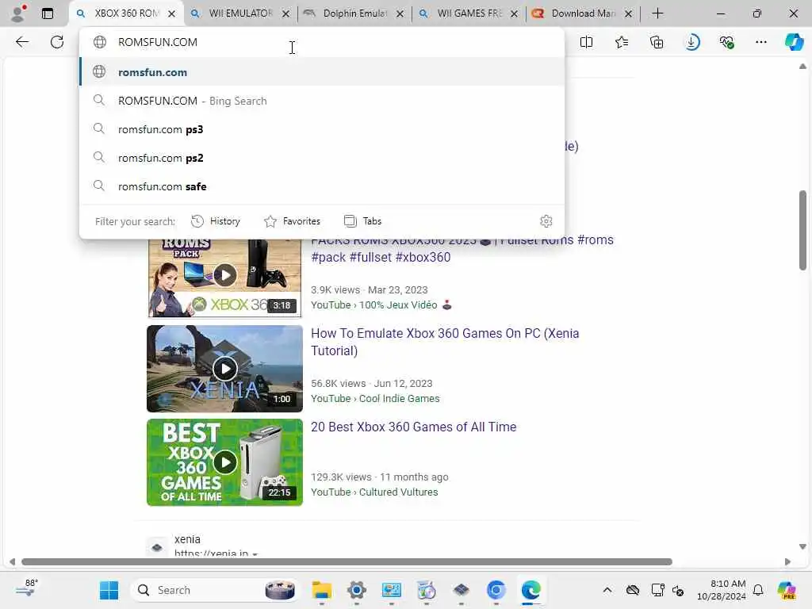Image resolution: width=812 pixels, height=609 pixels.
Task: Switch to the Download Manager tab
Action: 583,13
